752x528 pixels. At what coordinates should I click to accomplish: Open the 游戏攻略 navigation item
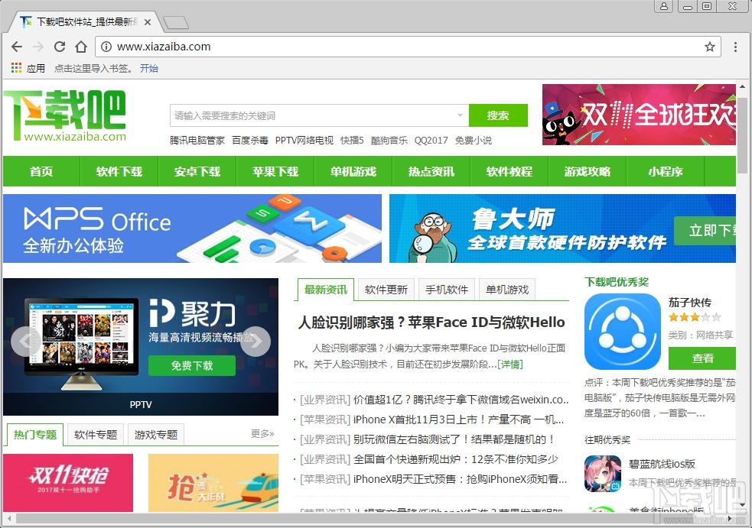point(588,171)
